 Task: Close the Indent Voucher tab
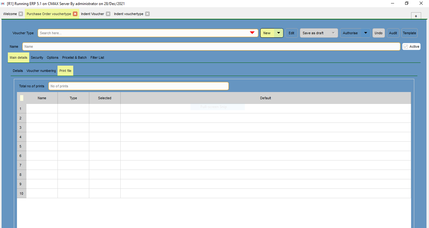[x=108, y=14]
